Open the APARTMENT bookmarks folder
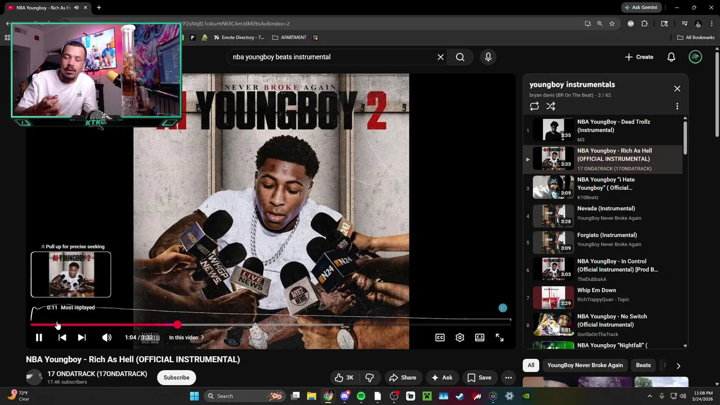This screenshot has width=720, height=405. tap(289, 38)
